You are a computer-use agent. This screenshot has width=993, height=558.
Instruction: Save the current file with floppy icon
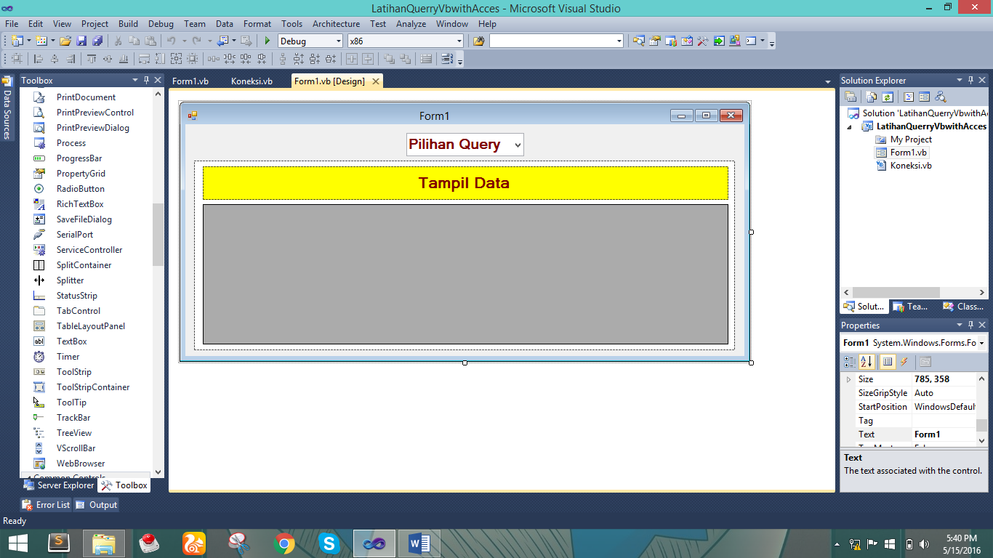[x=81, y=41]
